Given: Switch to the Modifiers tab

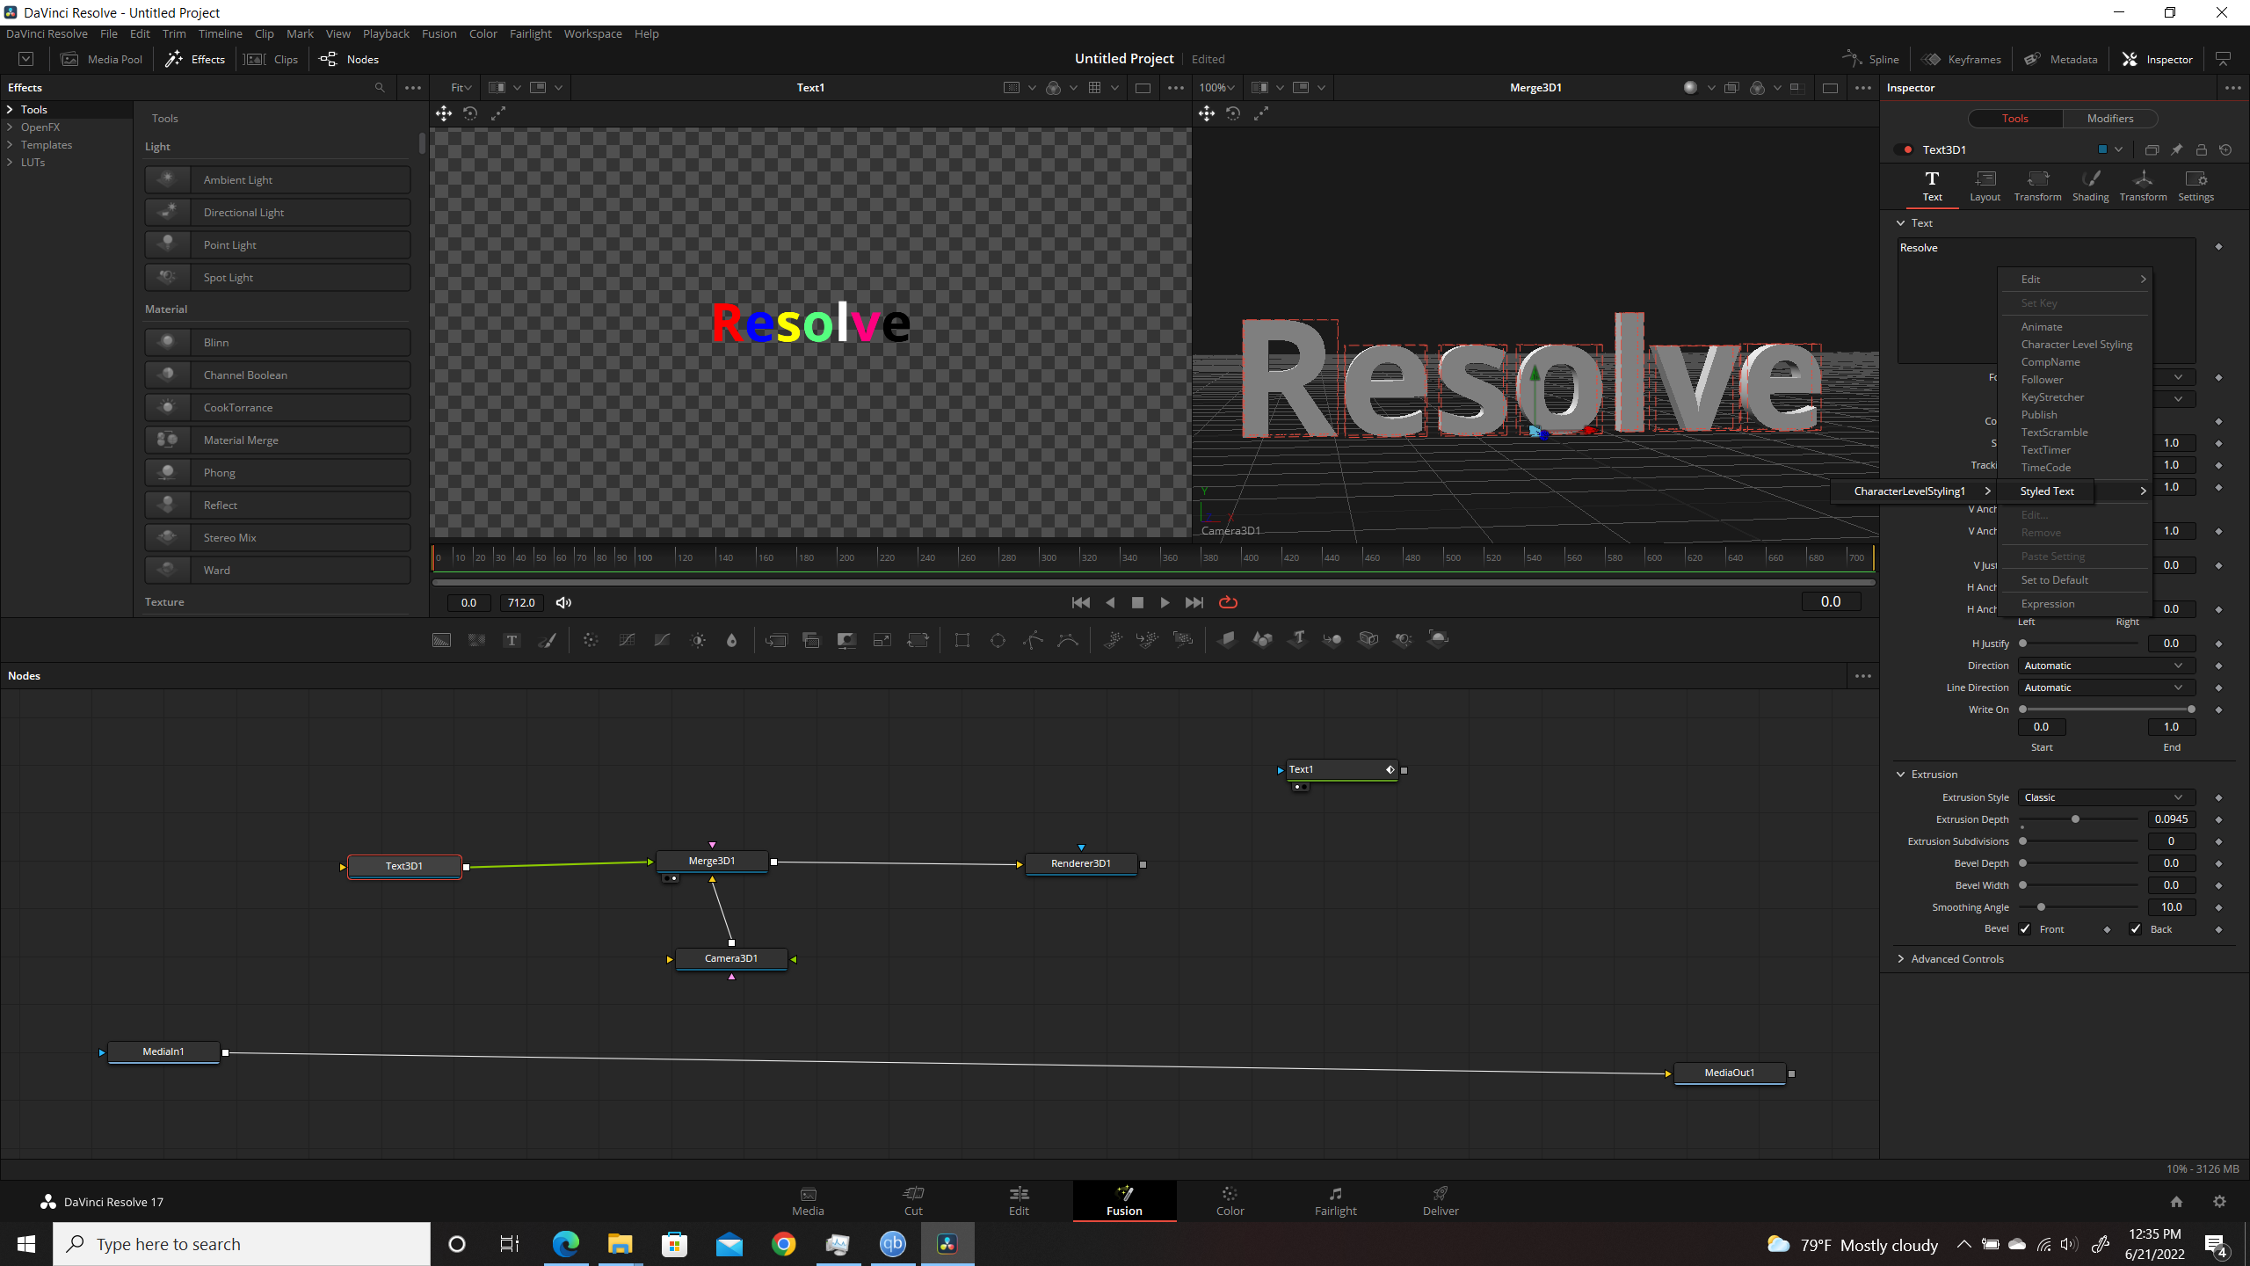Looking at the screenshot, I should 2109,119.
